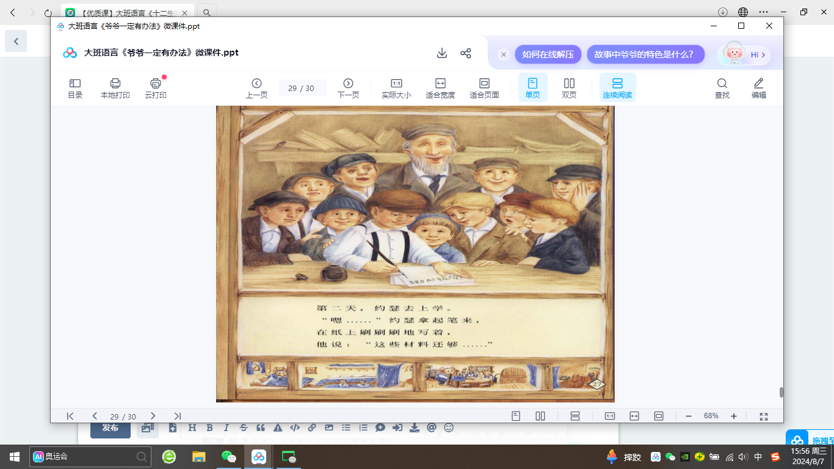Click the Windows taskbar search box
Screen dimensions: 834x469
click(x=90, y=456)
